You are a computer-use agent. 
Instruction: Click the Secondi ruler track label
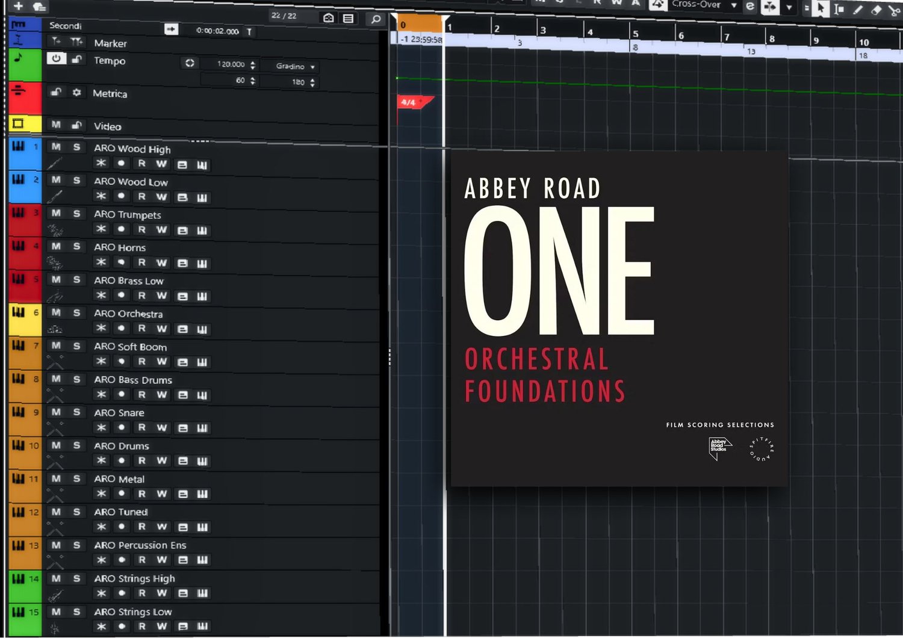click(x=65, y=26)
